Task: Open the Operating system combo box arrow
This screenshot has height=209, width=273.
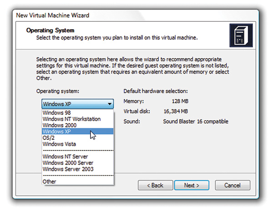Action: click(110, 104)
